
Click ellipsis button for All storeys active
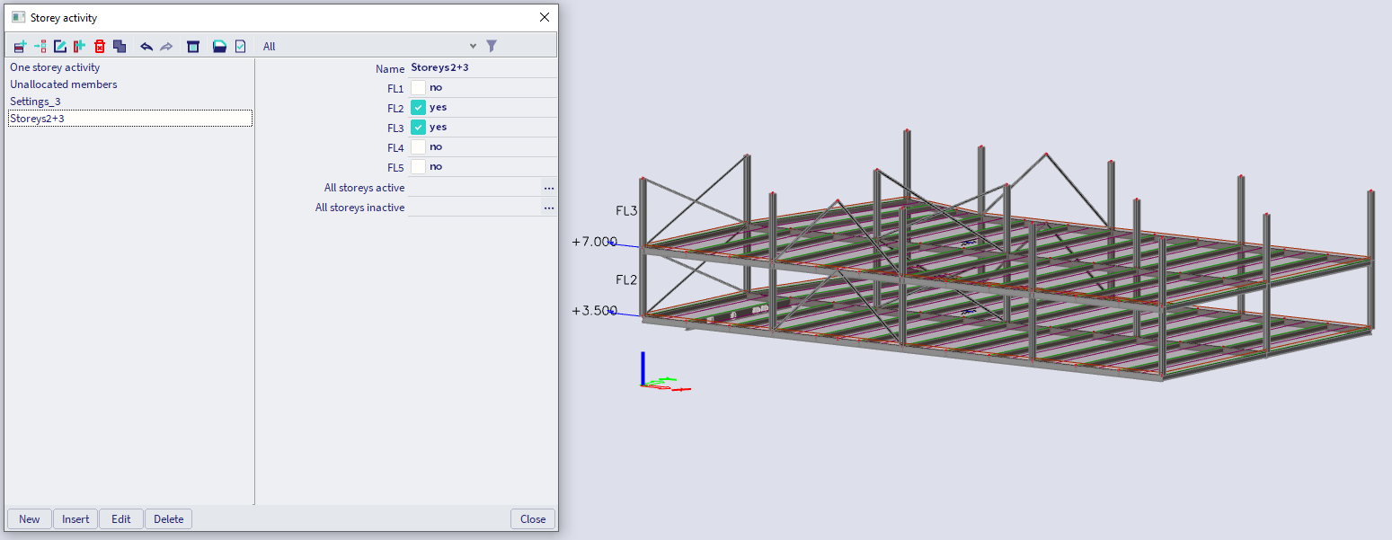pos(548,188)
